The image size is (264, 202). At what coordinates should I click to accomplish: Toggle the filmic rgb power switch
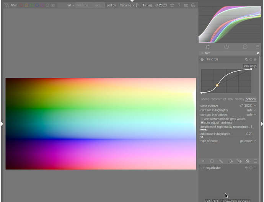tap(202, 59)
